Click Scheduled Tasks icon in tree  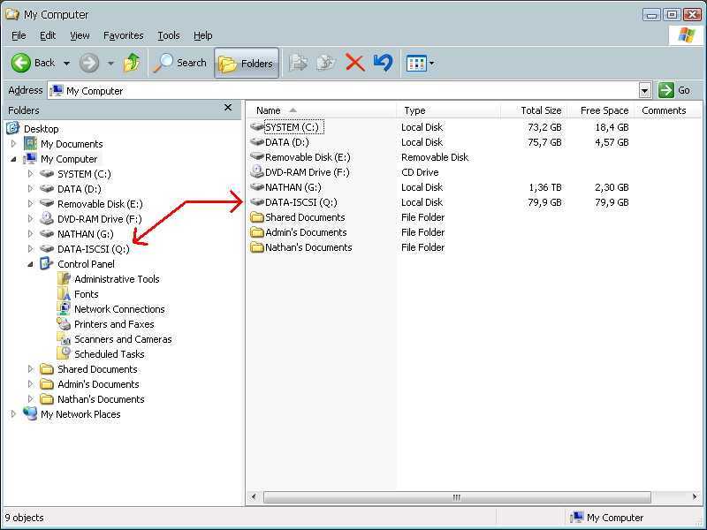point(64,354)
